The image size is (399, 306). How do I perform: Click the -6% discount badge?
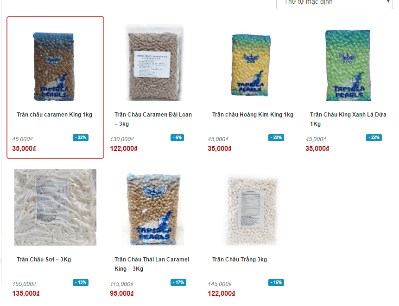pos(177,138)
